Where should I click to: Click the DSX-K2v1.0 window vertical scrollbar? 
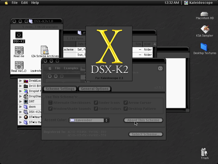61,52
